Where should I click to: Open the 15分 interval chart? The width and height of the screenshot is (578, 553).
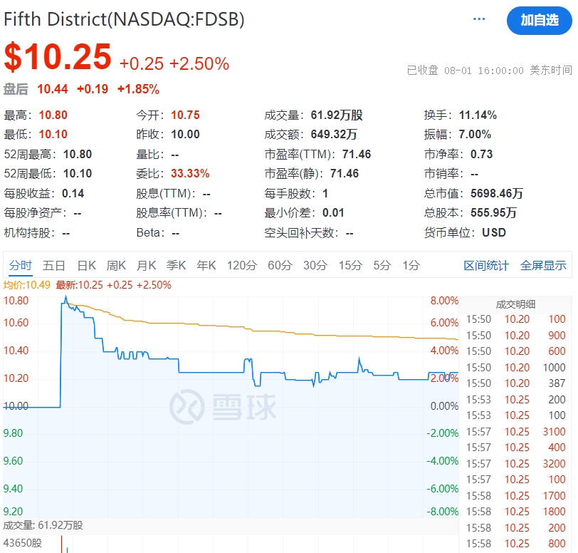pos(350,264)
